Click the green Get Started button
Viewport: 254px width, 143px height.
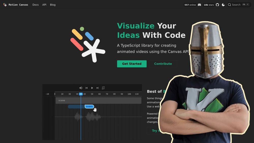(x=132, y=64)
